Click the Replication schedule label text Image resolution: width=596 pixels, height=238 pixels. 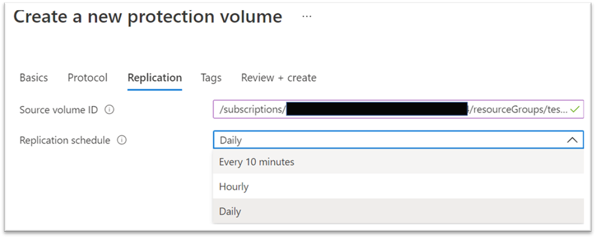tap(65, 140)
